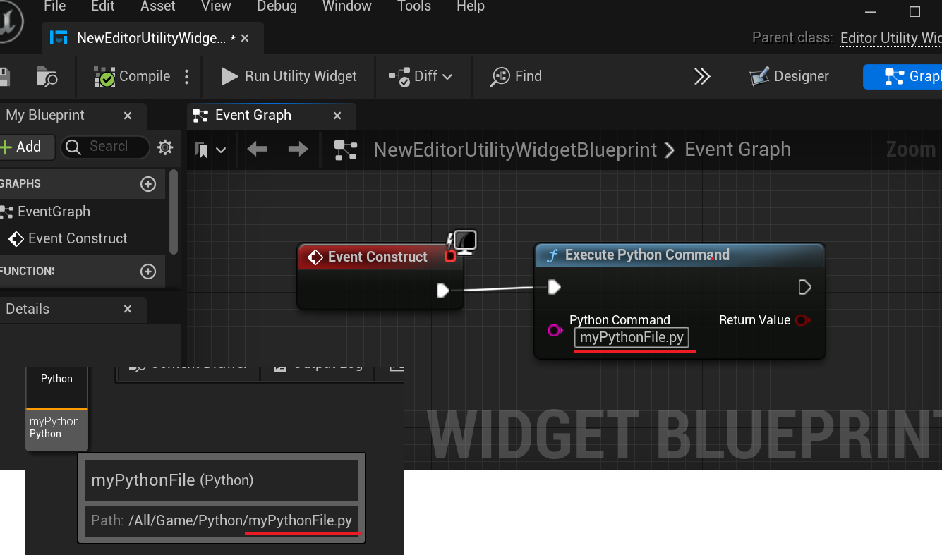Click Event Construct execution output pin
Viewport: 942px width, 555px height.
tap(443, 290)
